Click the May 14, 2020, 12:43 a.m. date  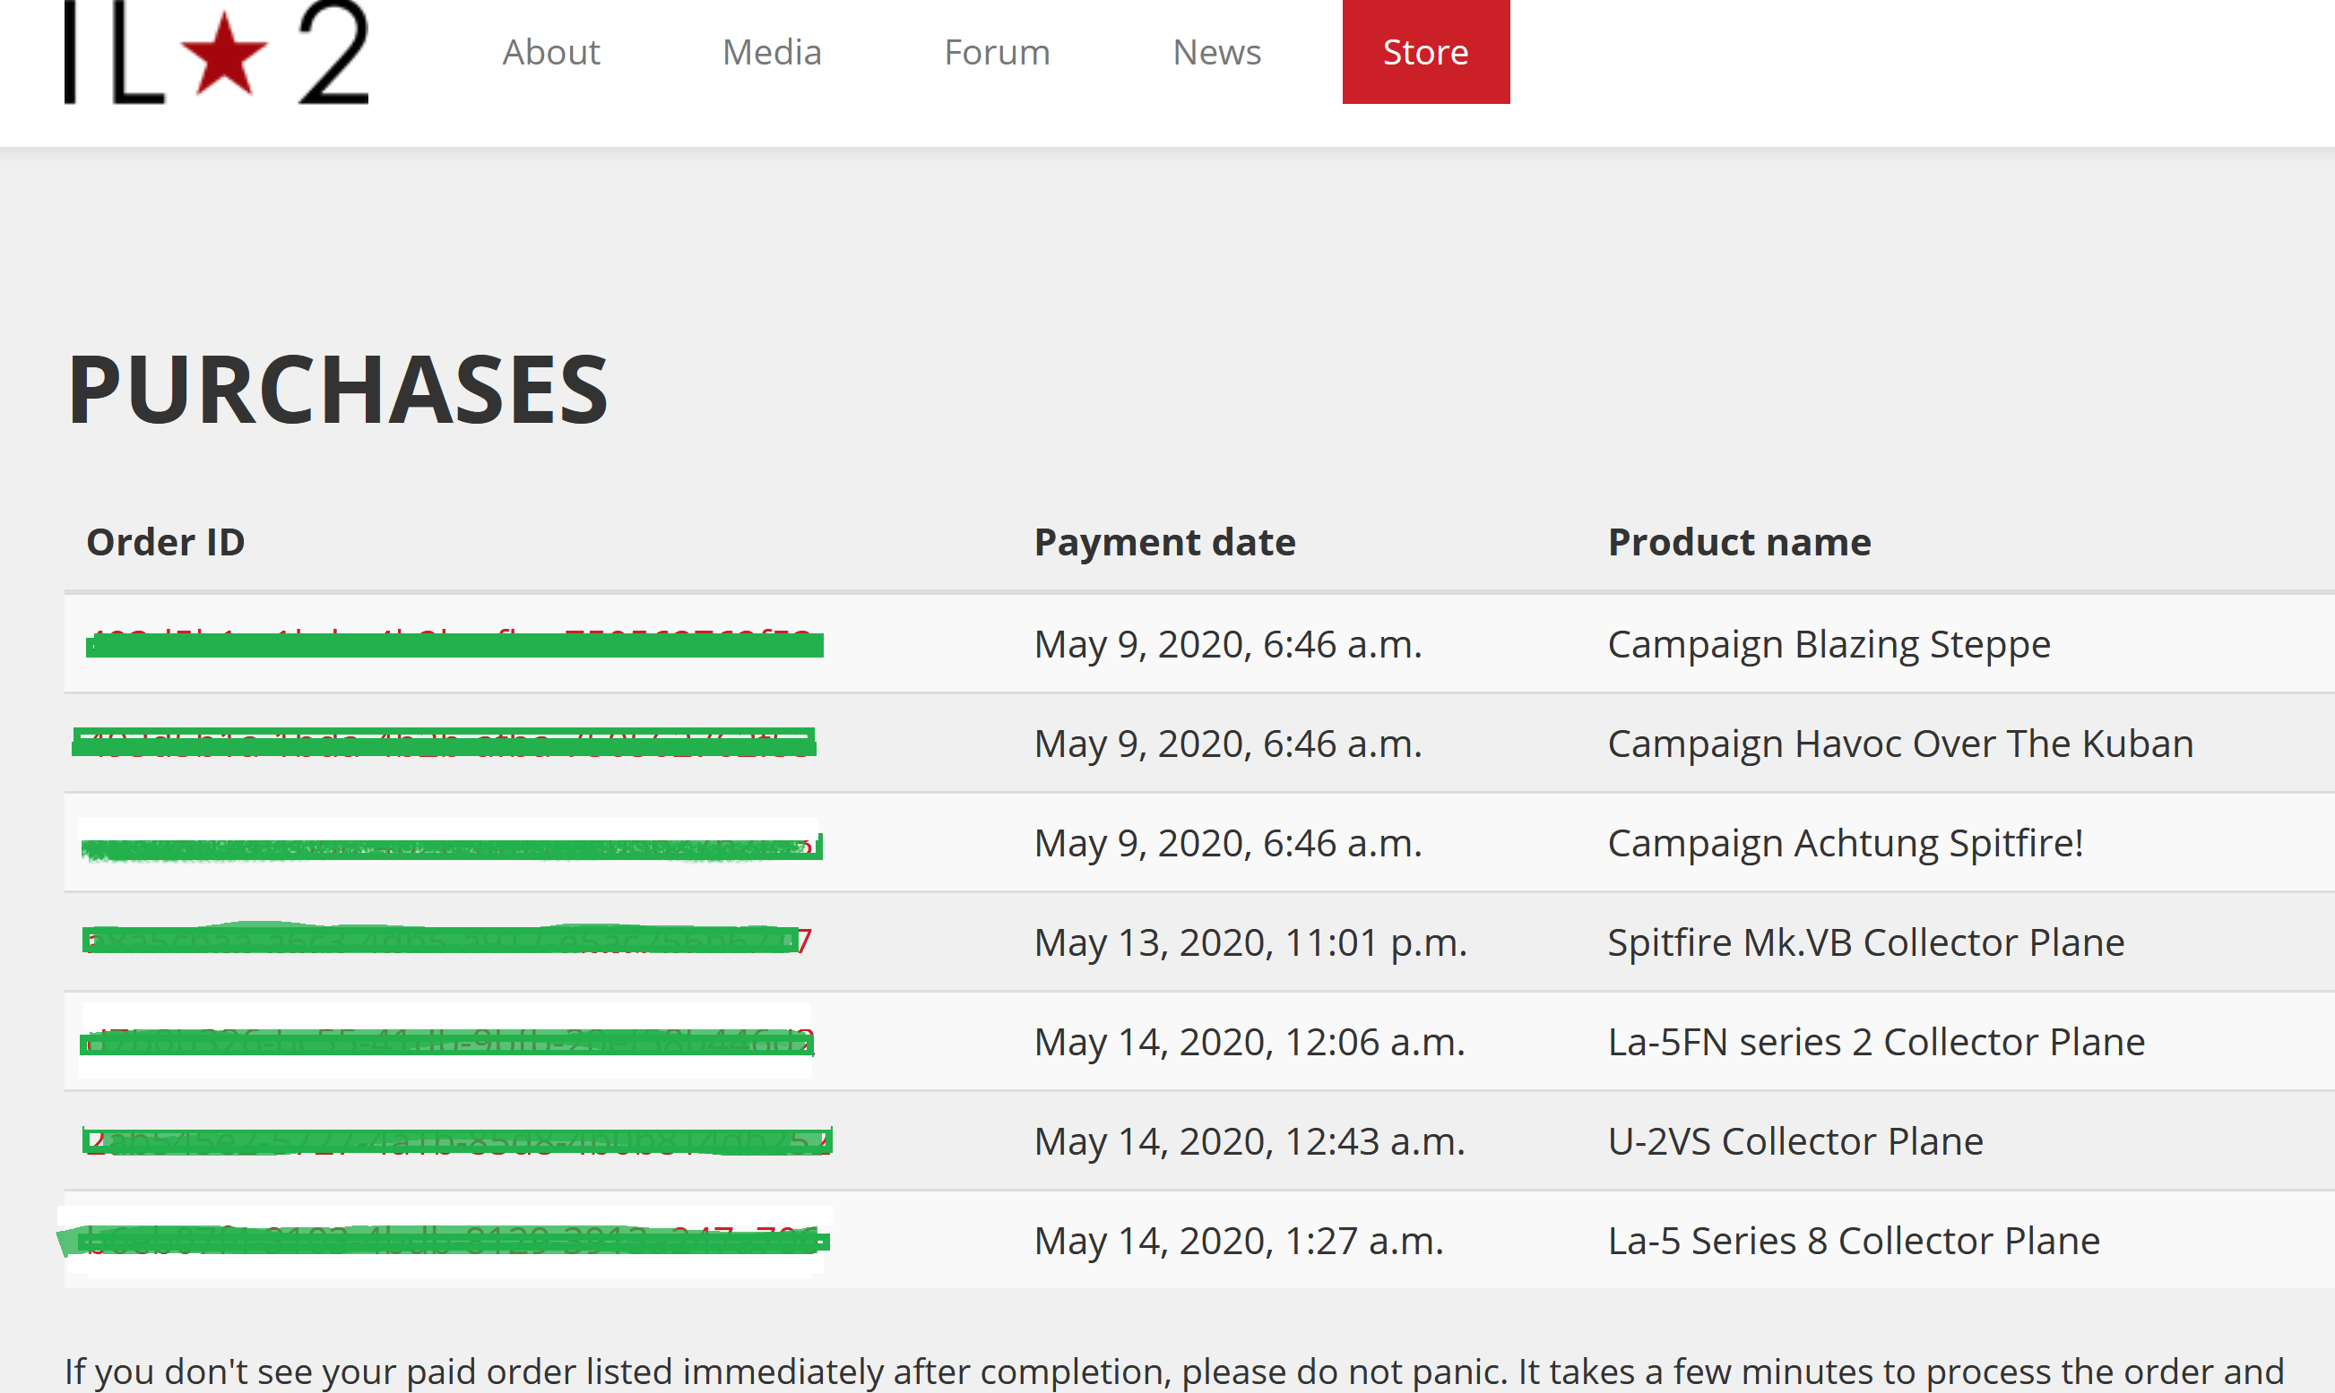[1250, 1141]
